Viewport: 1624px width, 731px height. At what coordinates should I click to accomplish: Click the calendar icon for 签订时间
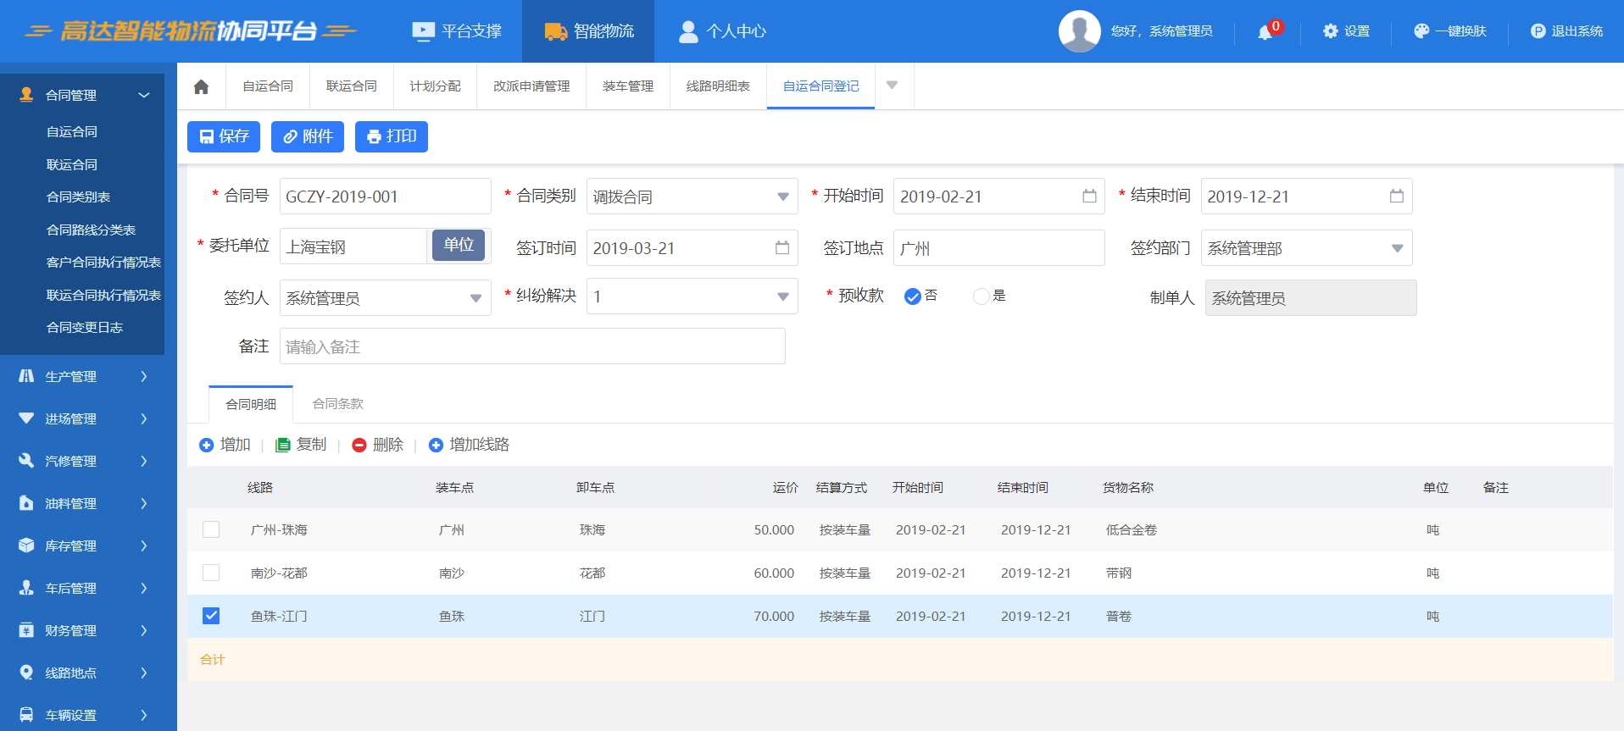[x=781, y=248]
